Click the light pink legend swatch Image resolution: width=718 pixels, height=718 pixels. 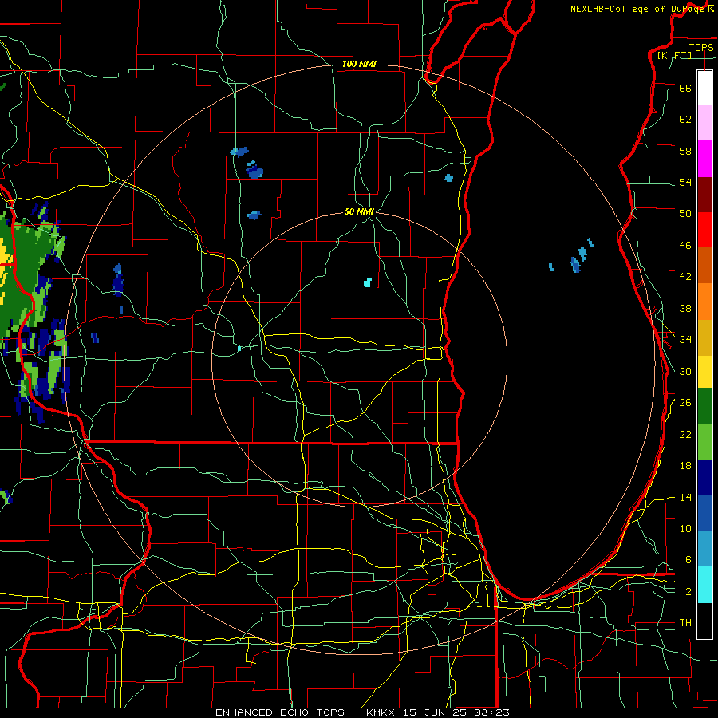704,123
